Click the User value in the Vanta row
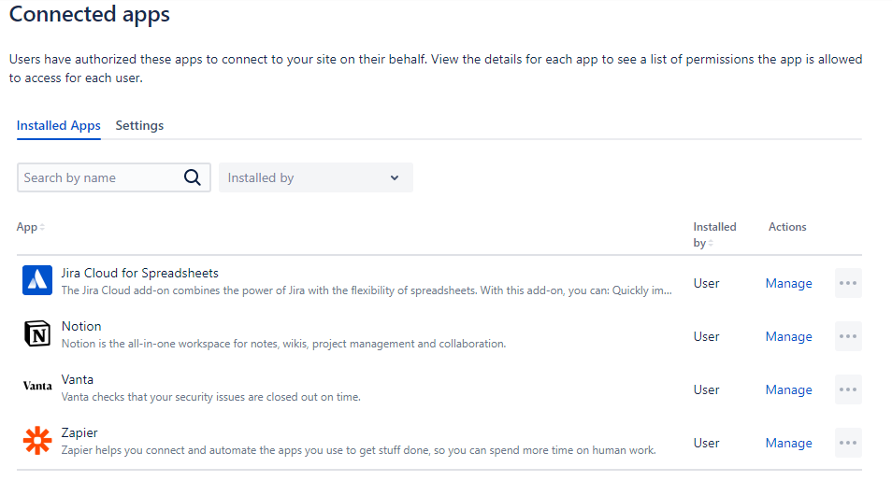This screenshot has height=481, width=892. [x=706, y=389]
